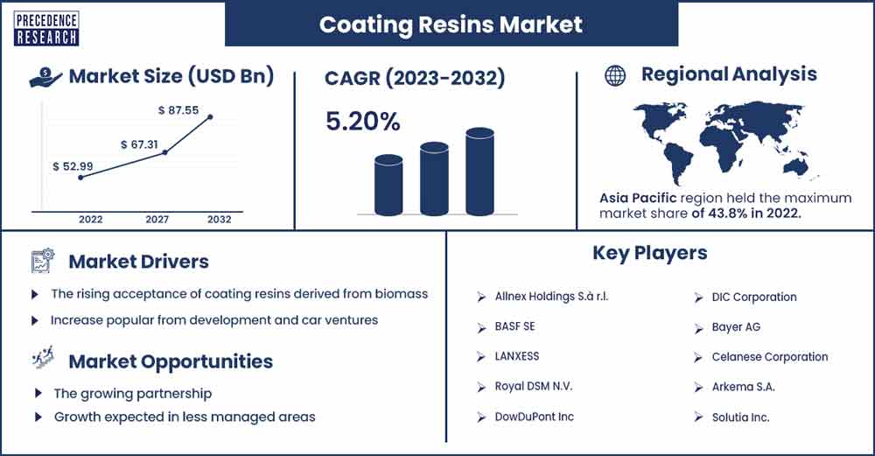875x456 pixels.
Task: Click the CAGR (2023-2032) heading
Action: tap(415, 78)
